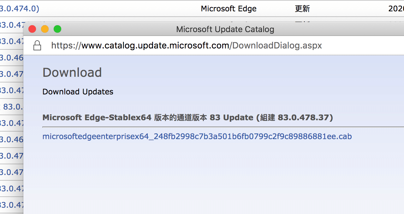This screenshot has width=404, height=214.
Task: Click the version link directly above the bottom one
Action: click(10, 189)
